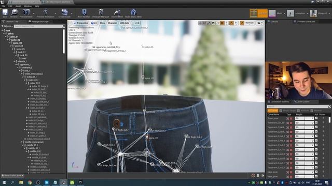This screenshot has height=186, width=332.
Task: Click the Import Mesh toolbar icon
Action: point(117,13)
